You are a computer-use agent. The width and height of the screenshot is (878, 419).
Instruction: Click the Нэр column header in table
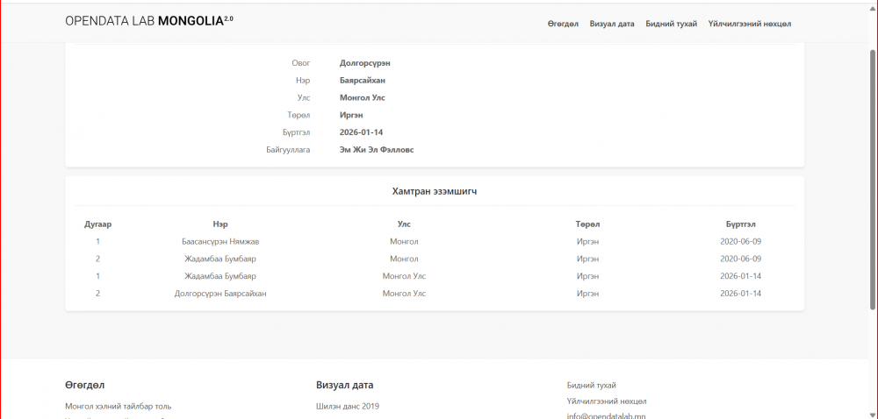(x=220, y=224)
